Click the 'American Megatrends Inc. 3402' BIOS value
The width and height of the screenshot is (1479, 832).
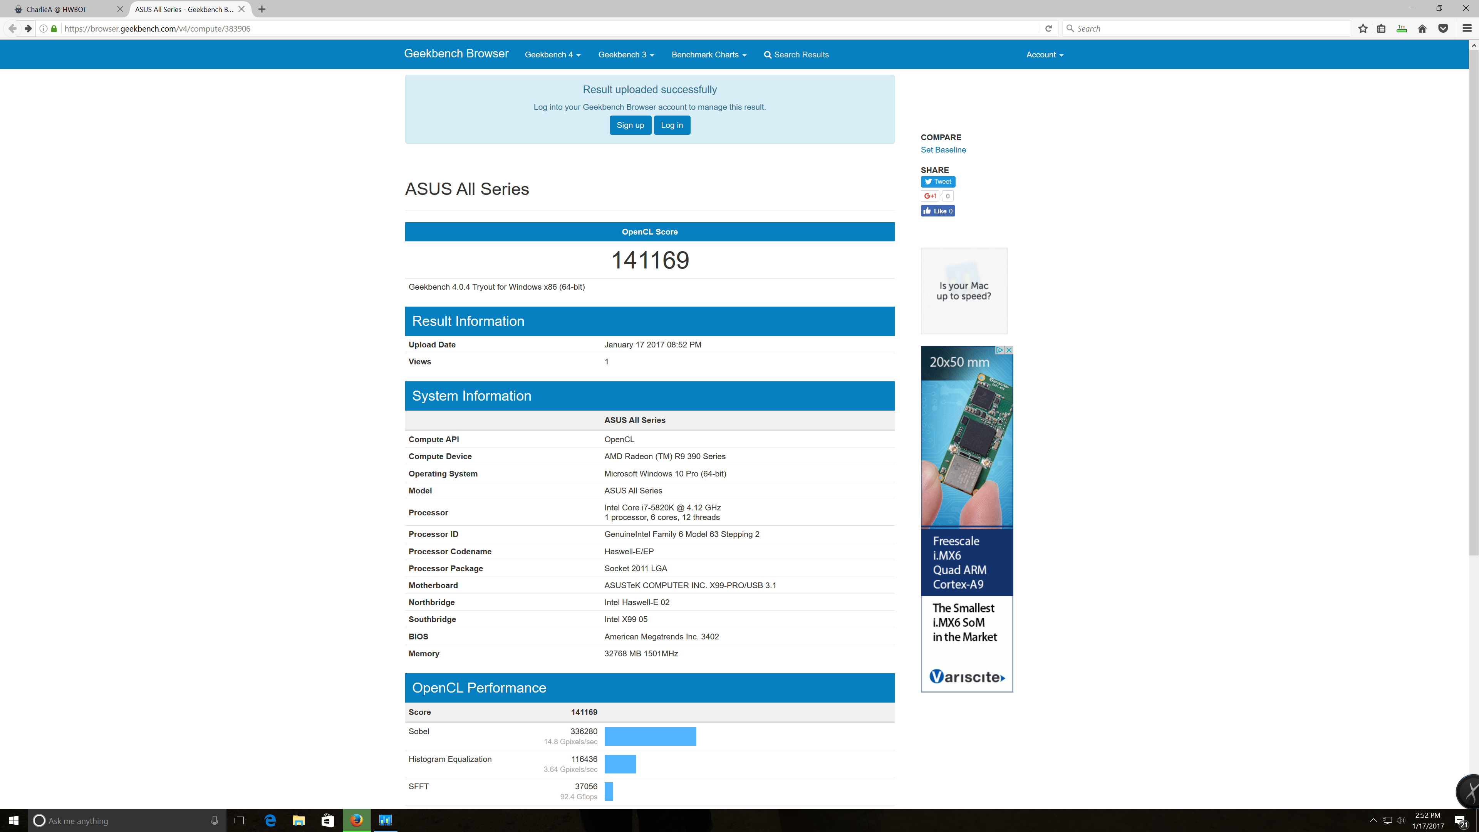point(661,637)
